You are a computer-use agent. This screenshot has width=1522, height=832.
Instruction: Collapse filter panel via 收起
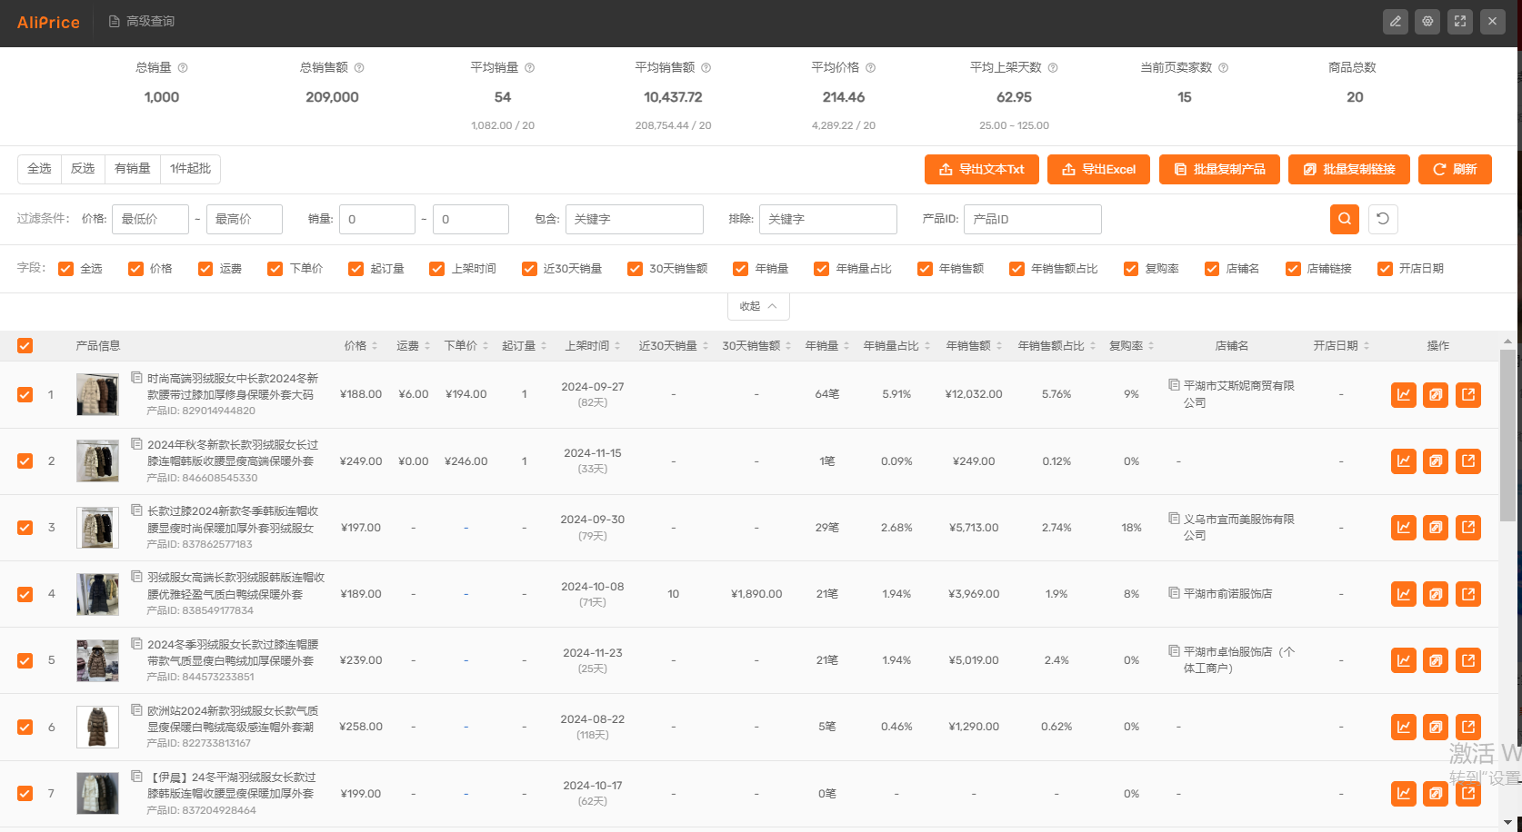758,306
